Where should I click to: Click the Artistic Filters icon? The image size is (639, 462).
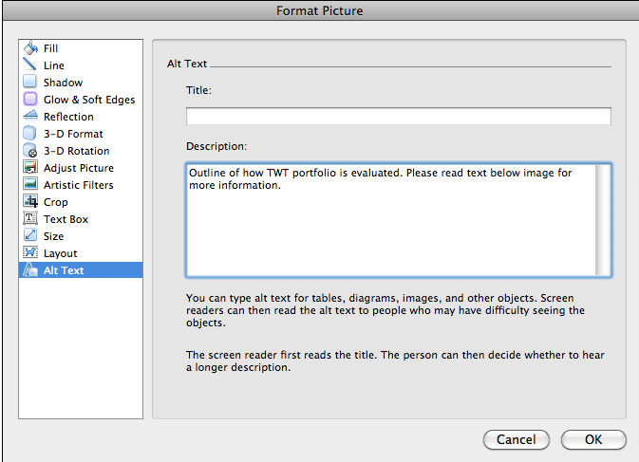pos(30,185)
